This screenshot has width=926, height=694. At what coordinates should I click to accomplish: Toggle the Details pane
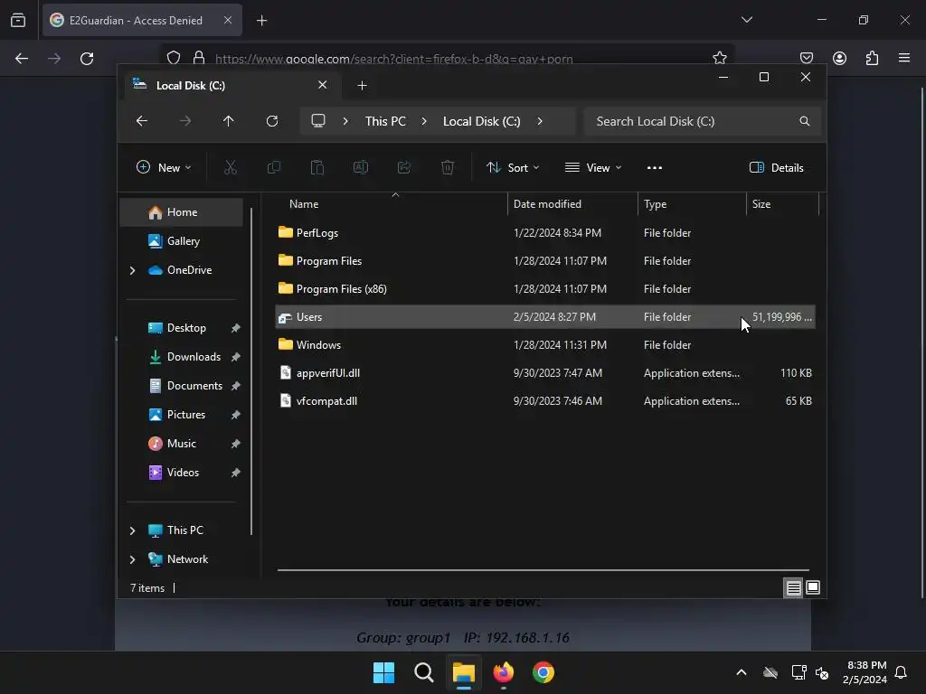[x=776, y=167]
